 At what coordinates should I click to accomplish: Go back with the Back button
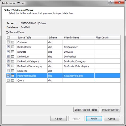click(x=58, y=119)
